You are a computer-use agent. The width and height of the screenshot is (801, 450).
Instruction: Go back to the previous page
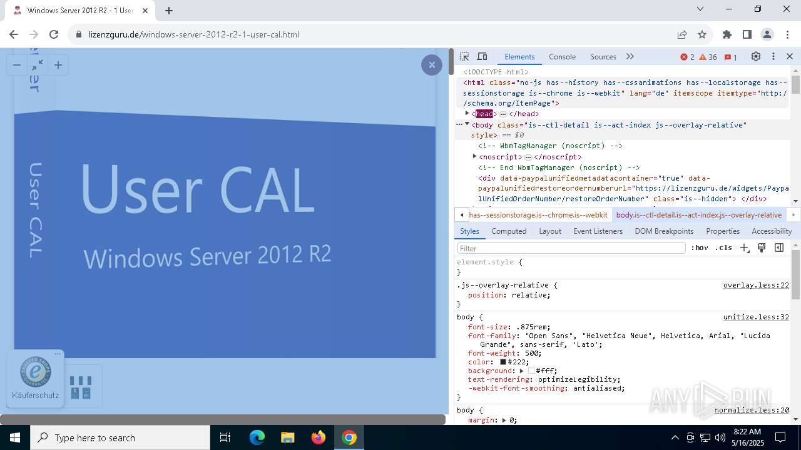(14, 34)
